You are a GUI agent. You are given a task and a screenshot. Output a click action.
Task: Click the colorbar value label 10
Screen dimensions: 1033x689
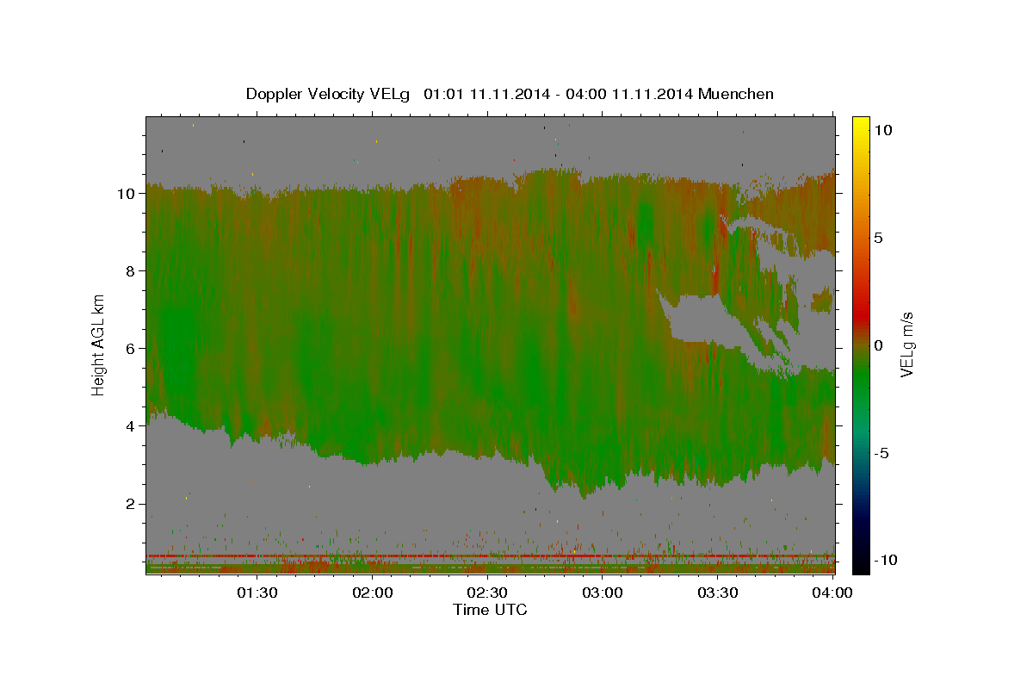(883, 129)
